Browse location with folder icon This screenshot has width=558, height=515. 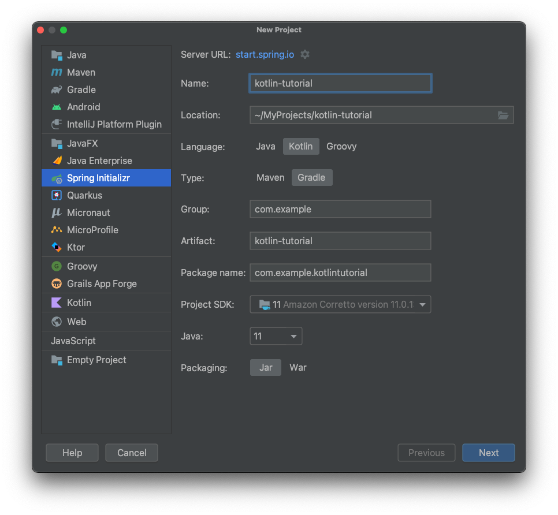tap(503, 115)
